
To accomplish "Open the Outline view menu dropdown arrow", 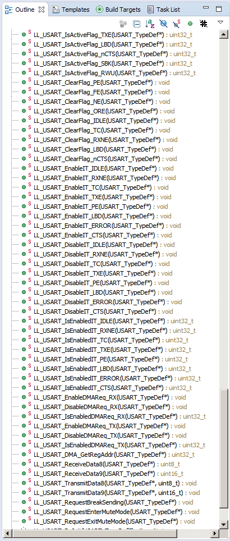I will 220,22.
